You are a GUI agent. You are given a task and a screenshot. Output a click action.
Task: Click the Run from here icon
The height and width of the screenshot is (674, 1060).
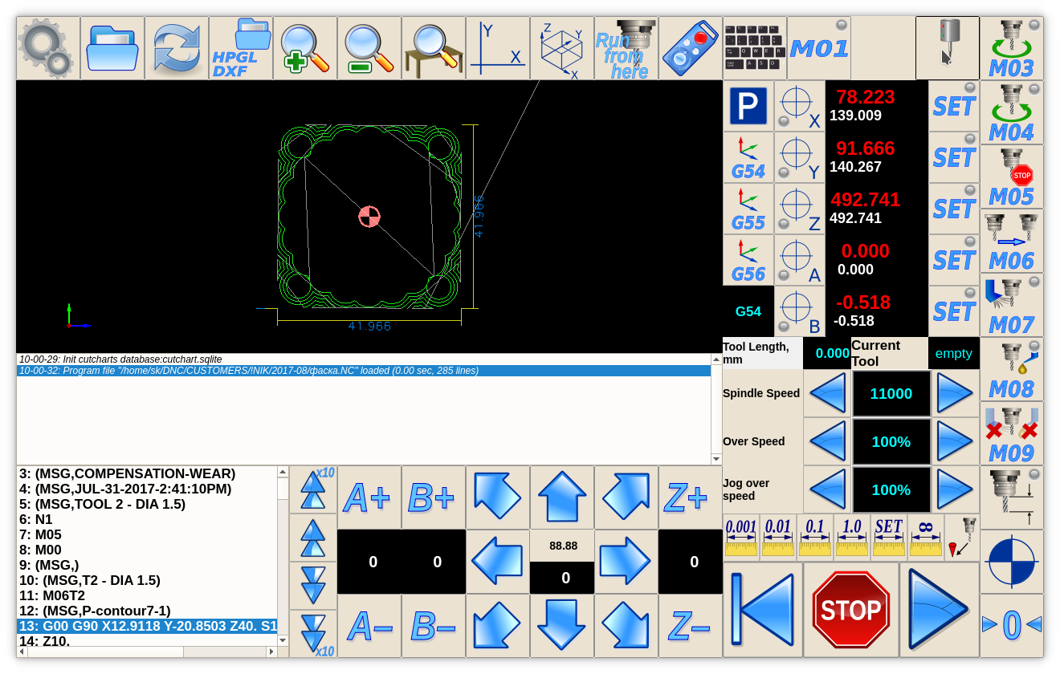coord(626,48)
